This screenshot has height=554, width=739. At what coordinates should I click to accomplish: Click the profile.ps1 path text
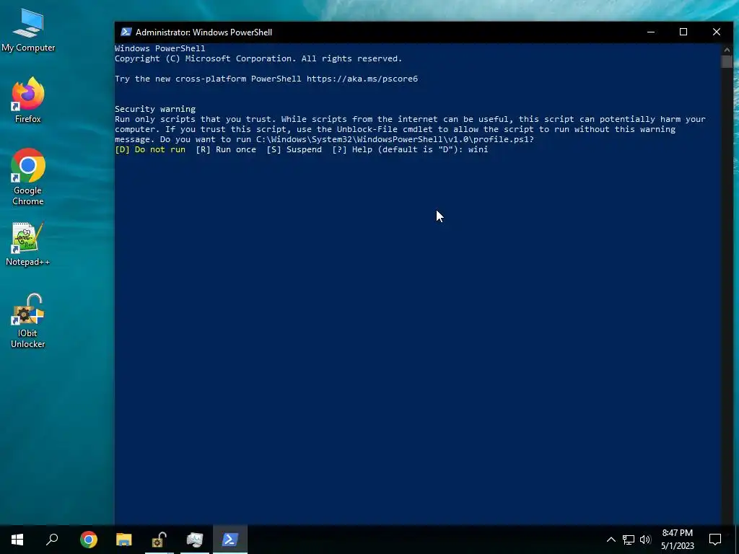(395, 139)
